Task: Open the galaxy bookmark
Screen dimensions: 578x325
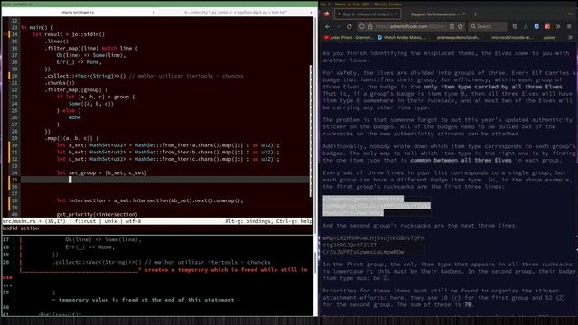Action: (549, 37)
